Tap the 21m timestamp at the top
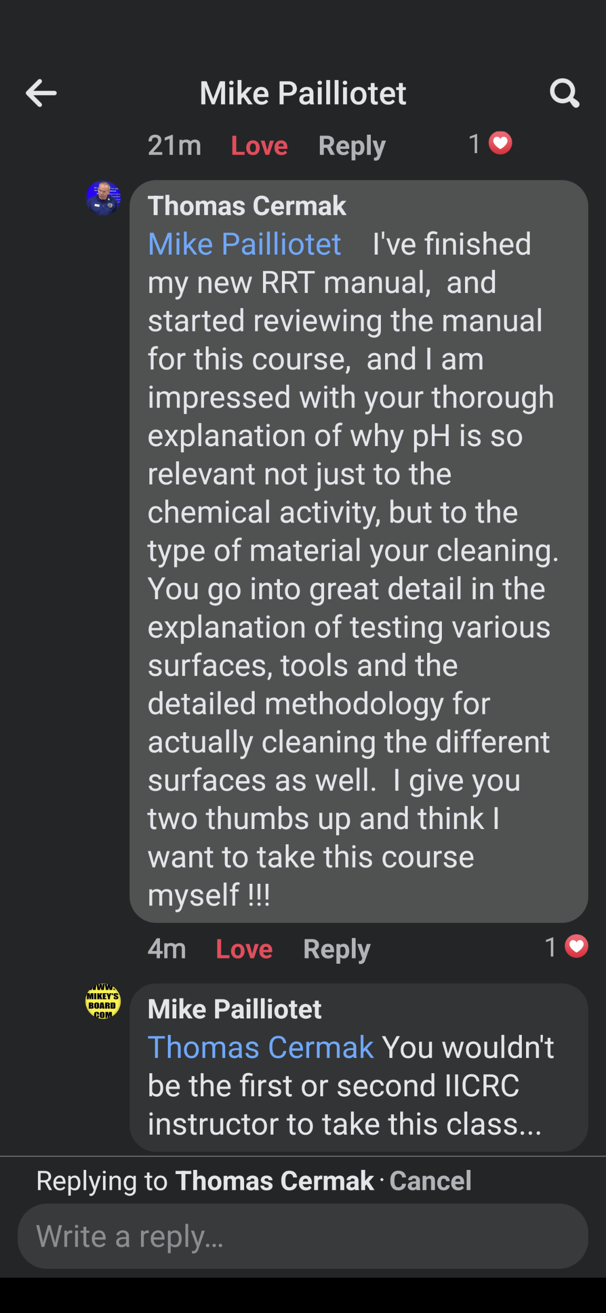 [x=174, y=146]
